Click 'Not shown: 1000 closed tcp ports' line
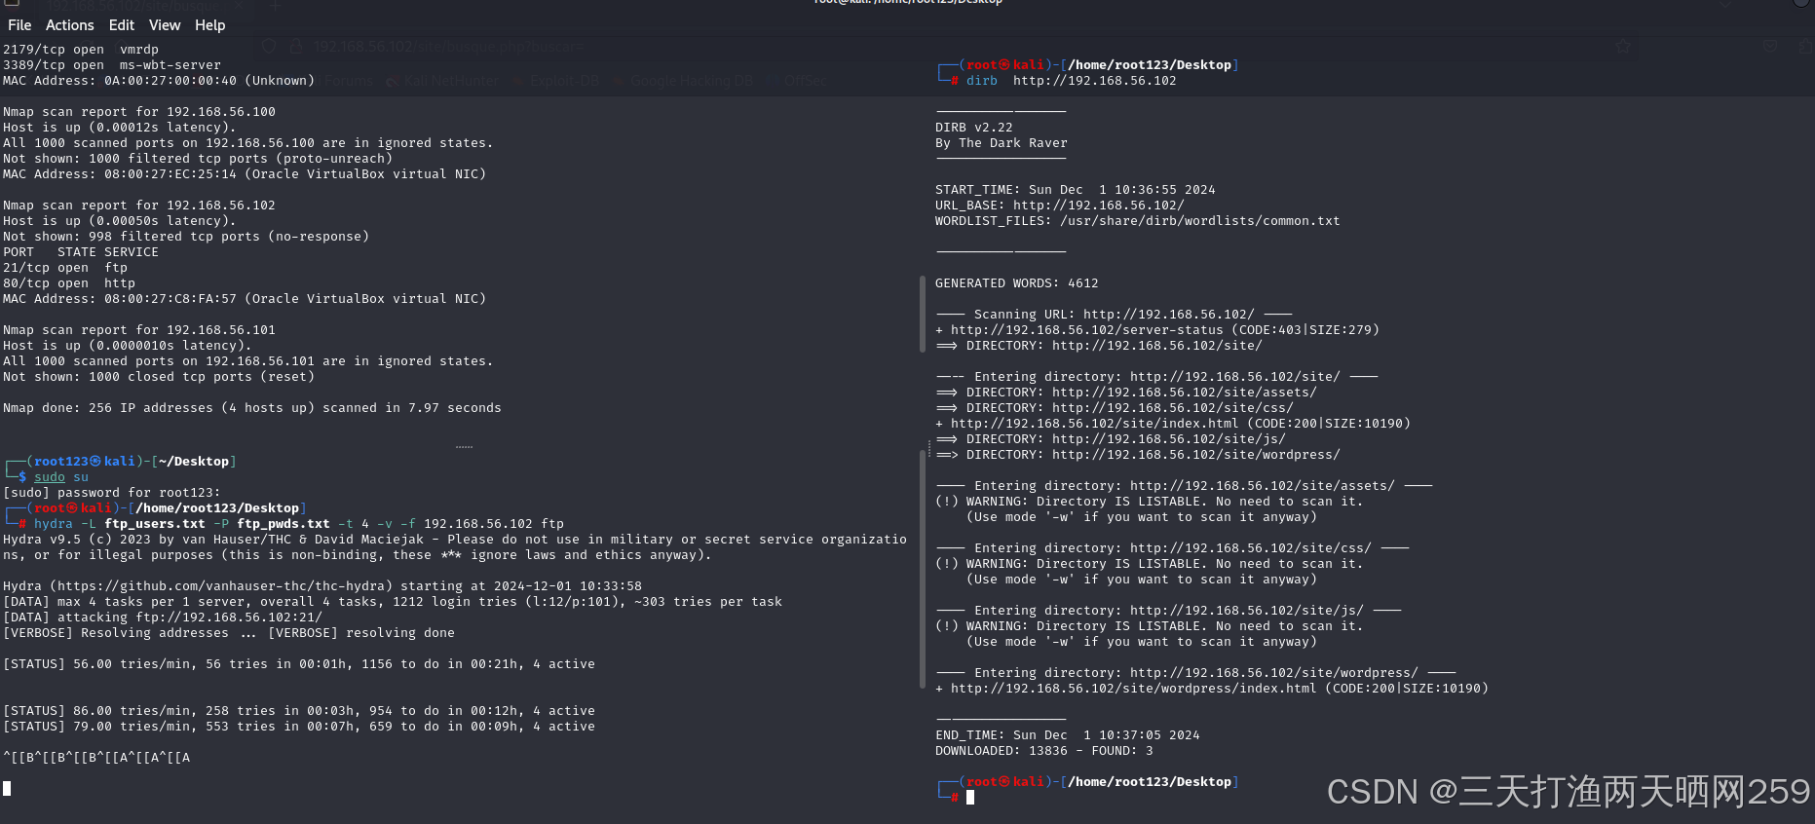Screen dimensions: 1815x824 (159, 377)
